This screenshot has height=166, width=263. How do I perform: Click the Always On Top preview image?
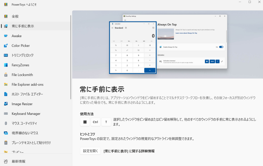coord(167,45)
